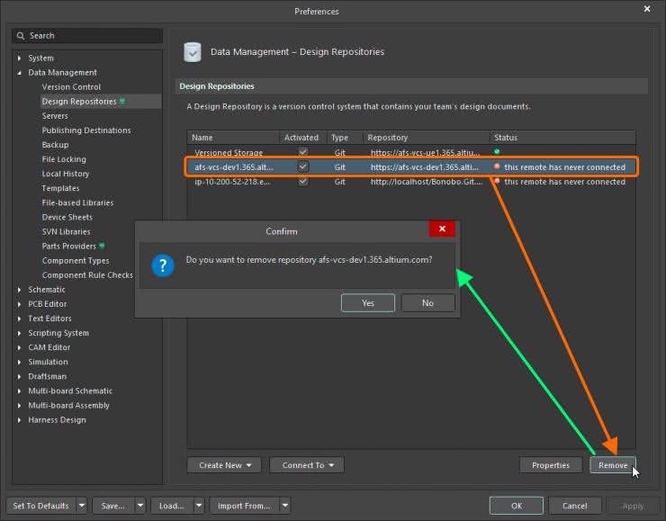Screen dimensions: 666x521
Task: Toggle Activated checkbox for ip-10-200-52-218 repository
Action: coord(303,182)
